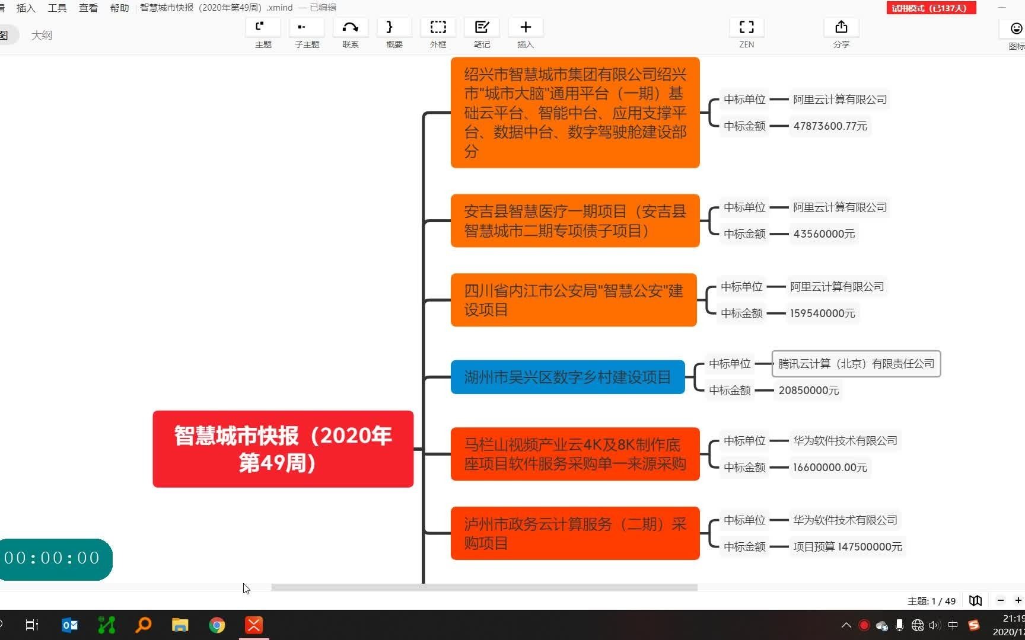Select 中标金额 label beside 四川省内江市 topic
Viewport: 1025px width, 640px height.
click(x=741, y=313)
